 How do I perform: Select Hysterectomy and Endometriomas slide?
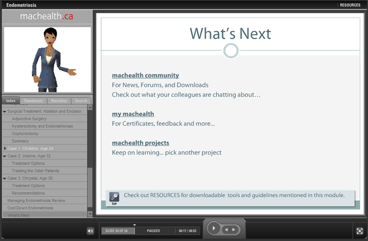click(x=45, y=126)
